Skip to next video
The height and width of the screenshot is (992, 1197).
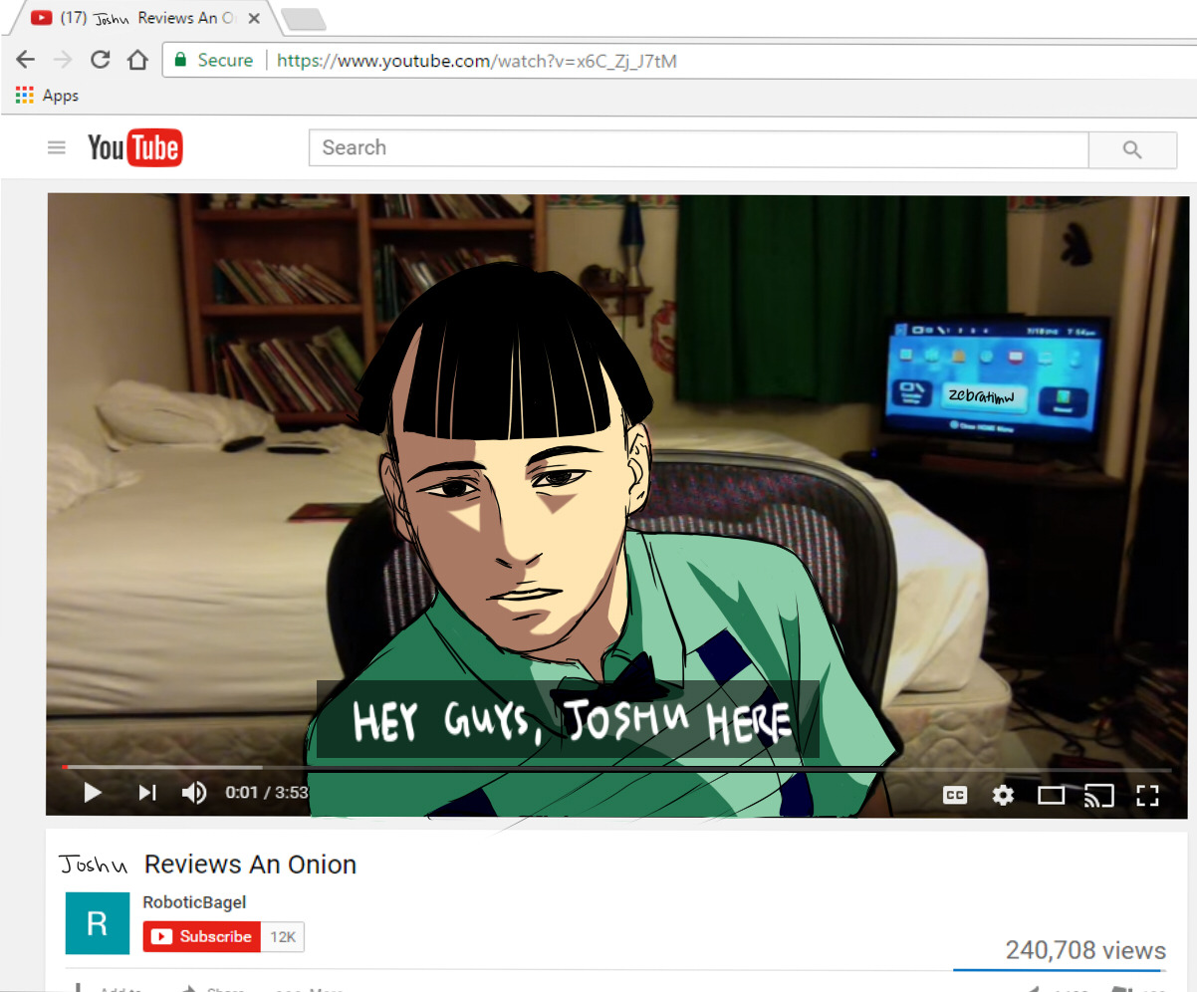147,794
